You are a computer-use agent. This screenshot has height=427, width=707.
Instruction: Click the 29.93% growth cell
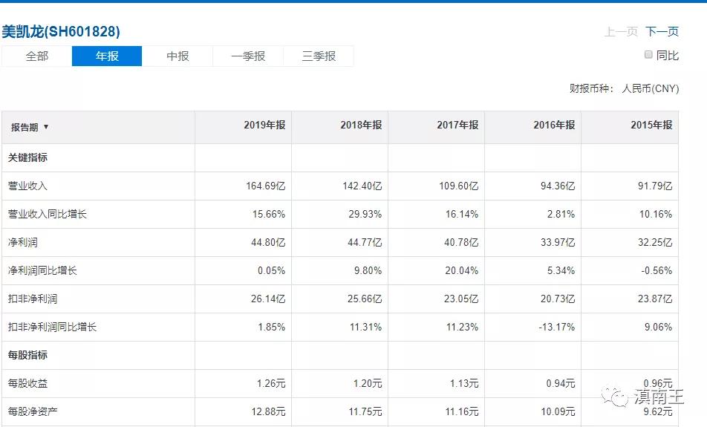[x=365, y=214]
